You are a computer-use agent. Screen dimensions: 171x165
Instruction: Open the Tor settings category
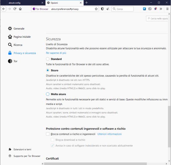13,61
